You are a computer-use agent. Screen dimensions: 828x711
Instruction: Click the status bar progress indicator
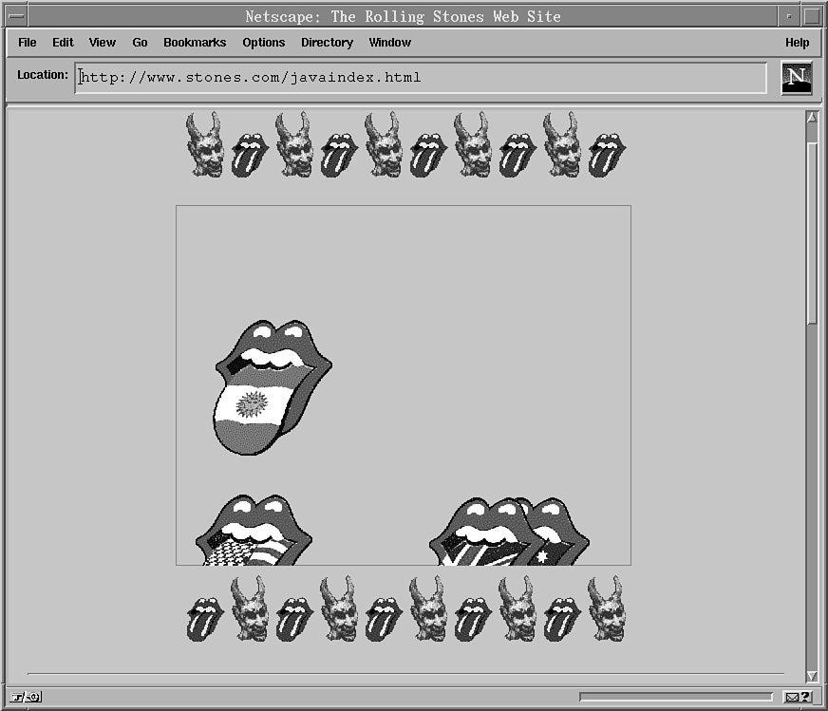click(x=676, y=698)
